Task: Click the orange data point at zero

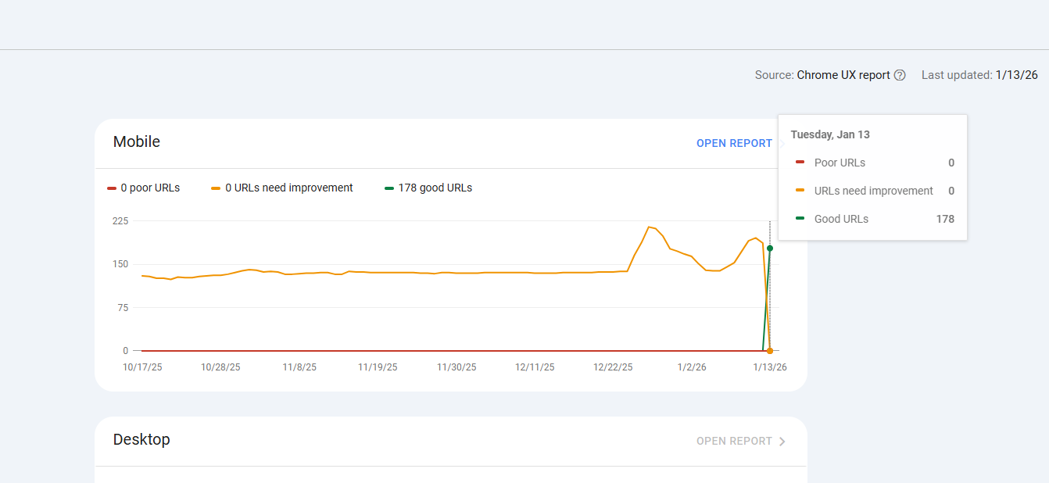Action: (770, 351)
